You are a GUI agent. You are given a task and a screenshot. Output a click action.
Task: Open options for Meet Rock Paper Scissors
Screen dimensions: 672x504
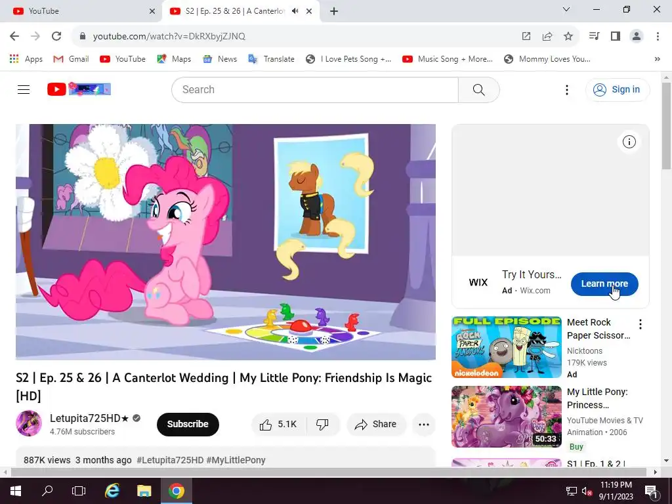(640, 324)
